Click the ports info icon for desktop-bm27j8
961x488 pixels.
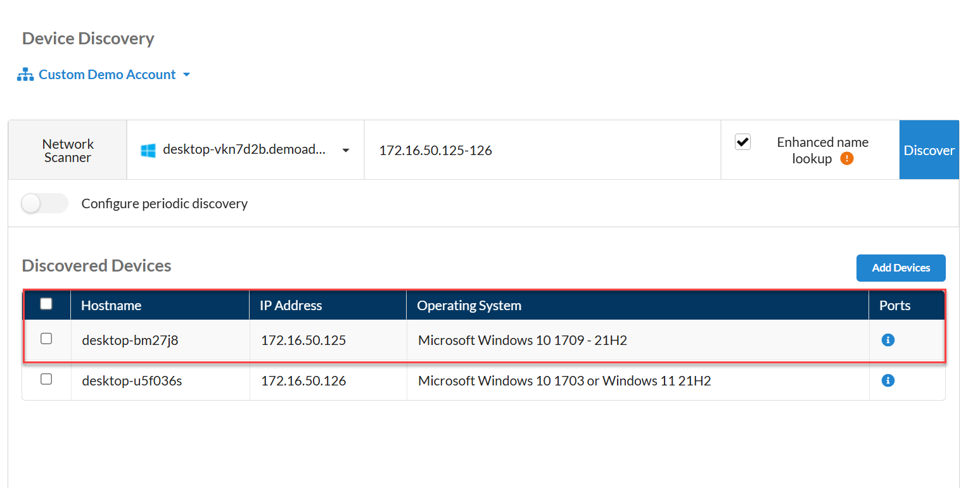point(888,340)
